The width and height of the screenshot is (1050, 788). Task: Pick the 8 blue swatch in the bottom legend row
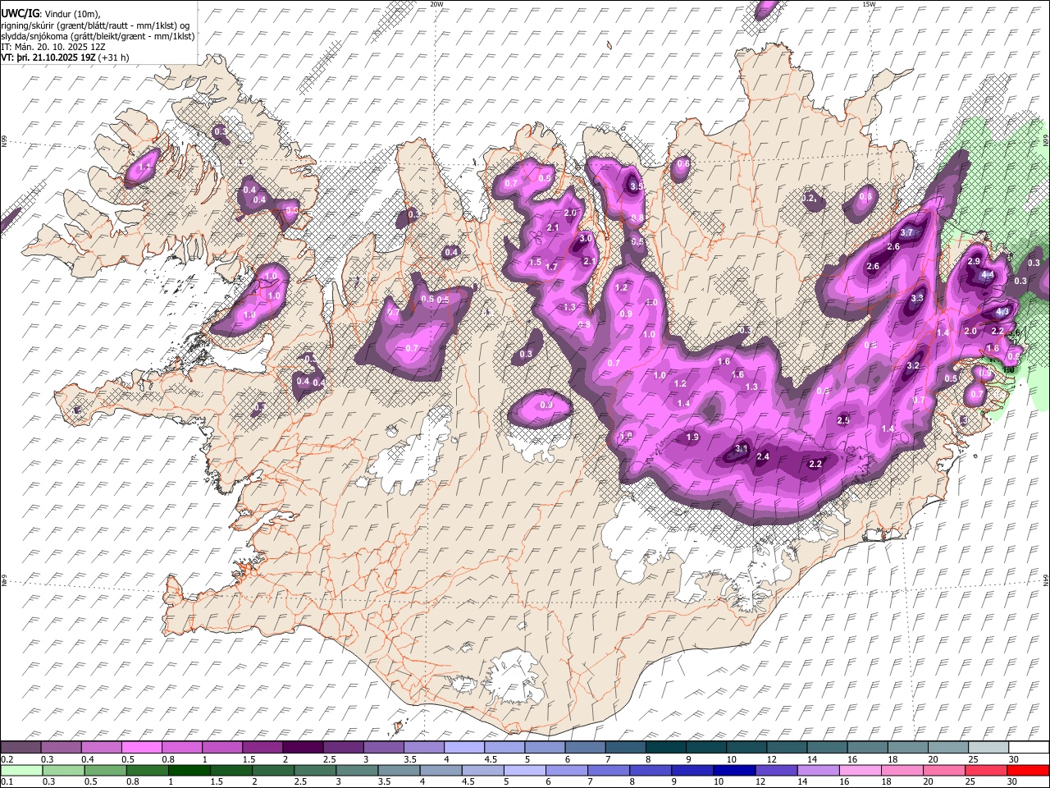coord(650,770)
